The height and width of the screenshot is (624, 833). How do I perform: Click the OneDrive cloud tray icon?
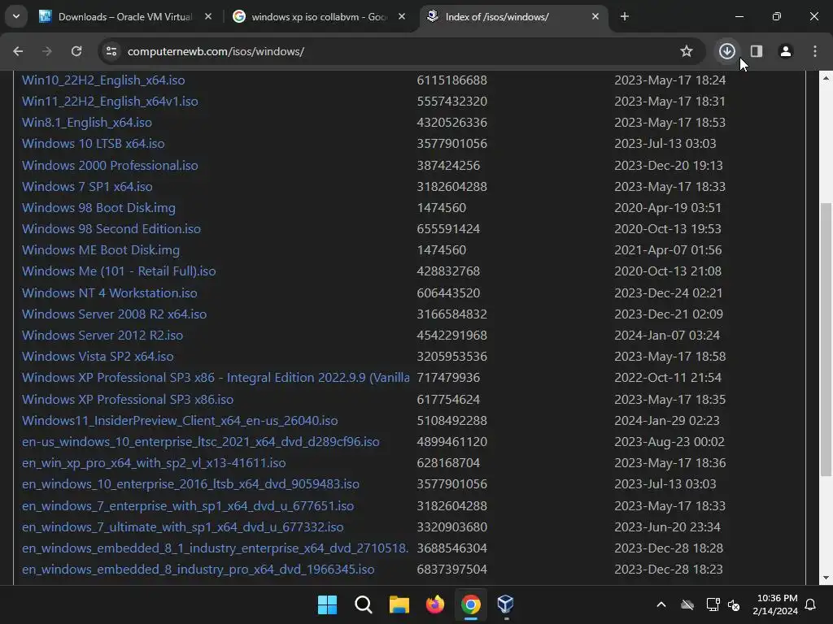tap(687, 604)
